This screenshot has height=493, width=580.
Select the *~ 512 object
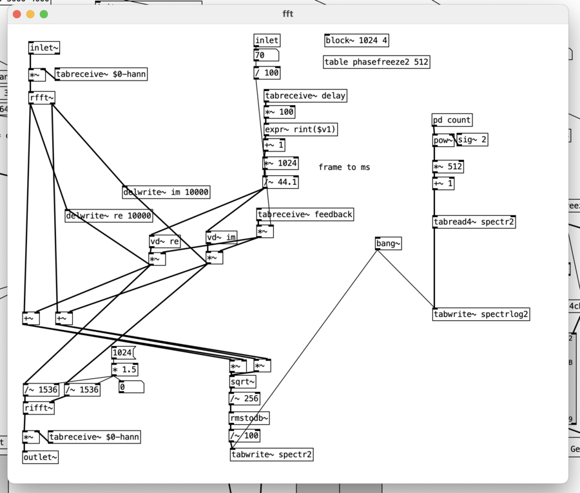(448, 166)
